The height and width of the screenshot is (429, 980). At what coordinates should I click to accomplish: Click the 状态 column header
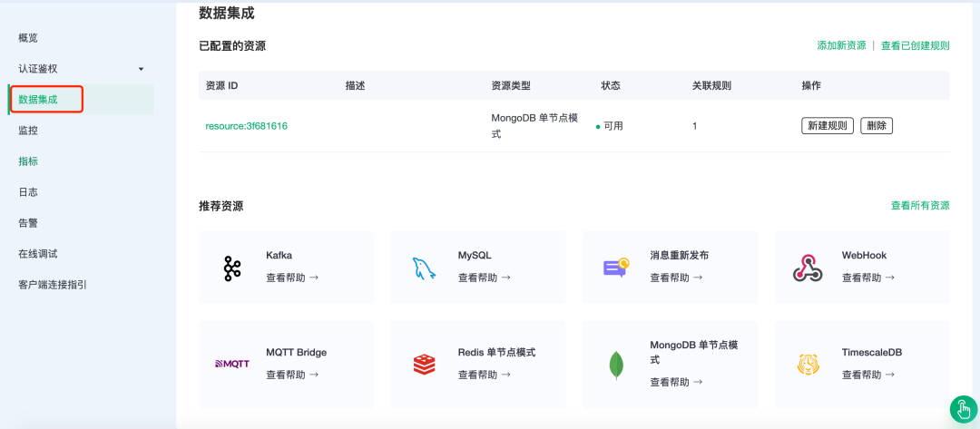tap(611, 85)
